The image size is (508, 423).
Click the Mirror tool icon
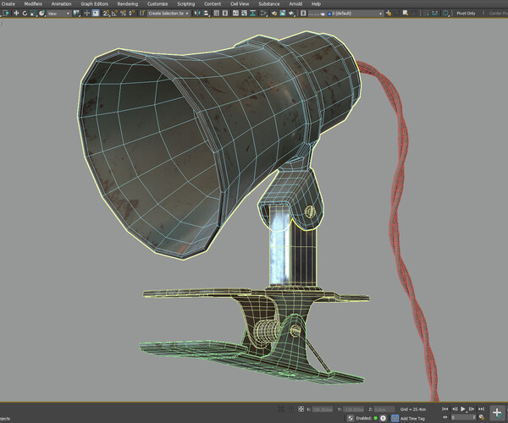[196, 14]
